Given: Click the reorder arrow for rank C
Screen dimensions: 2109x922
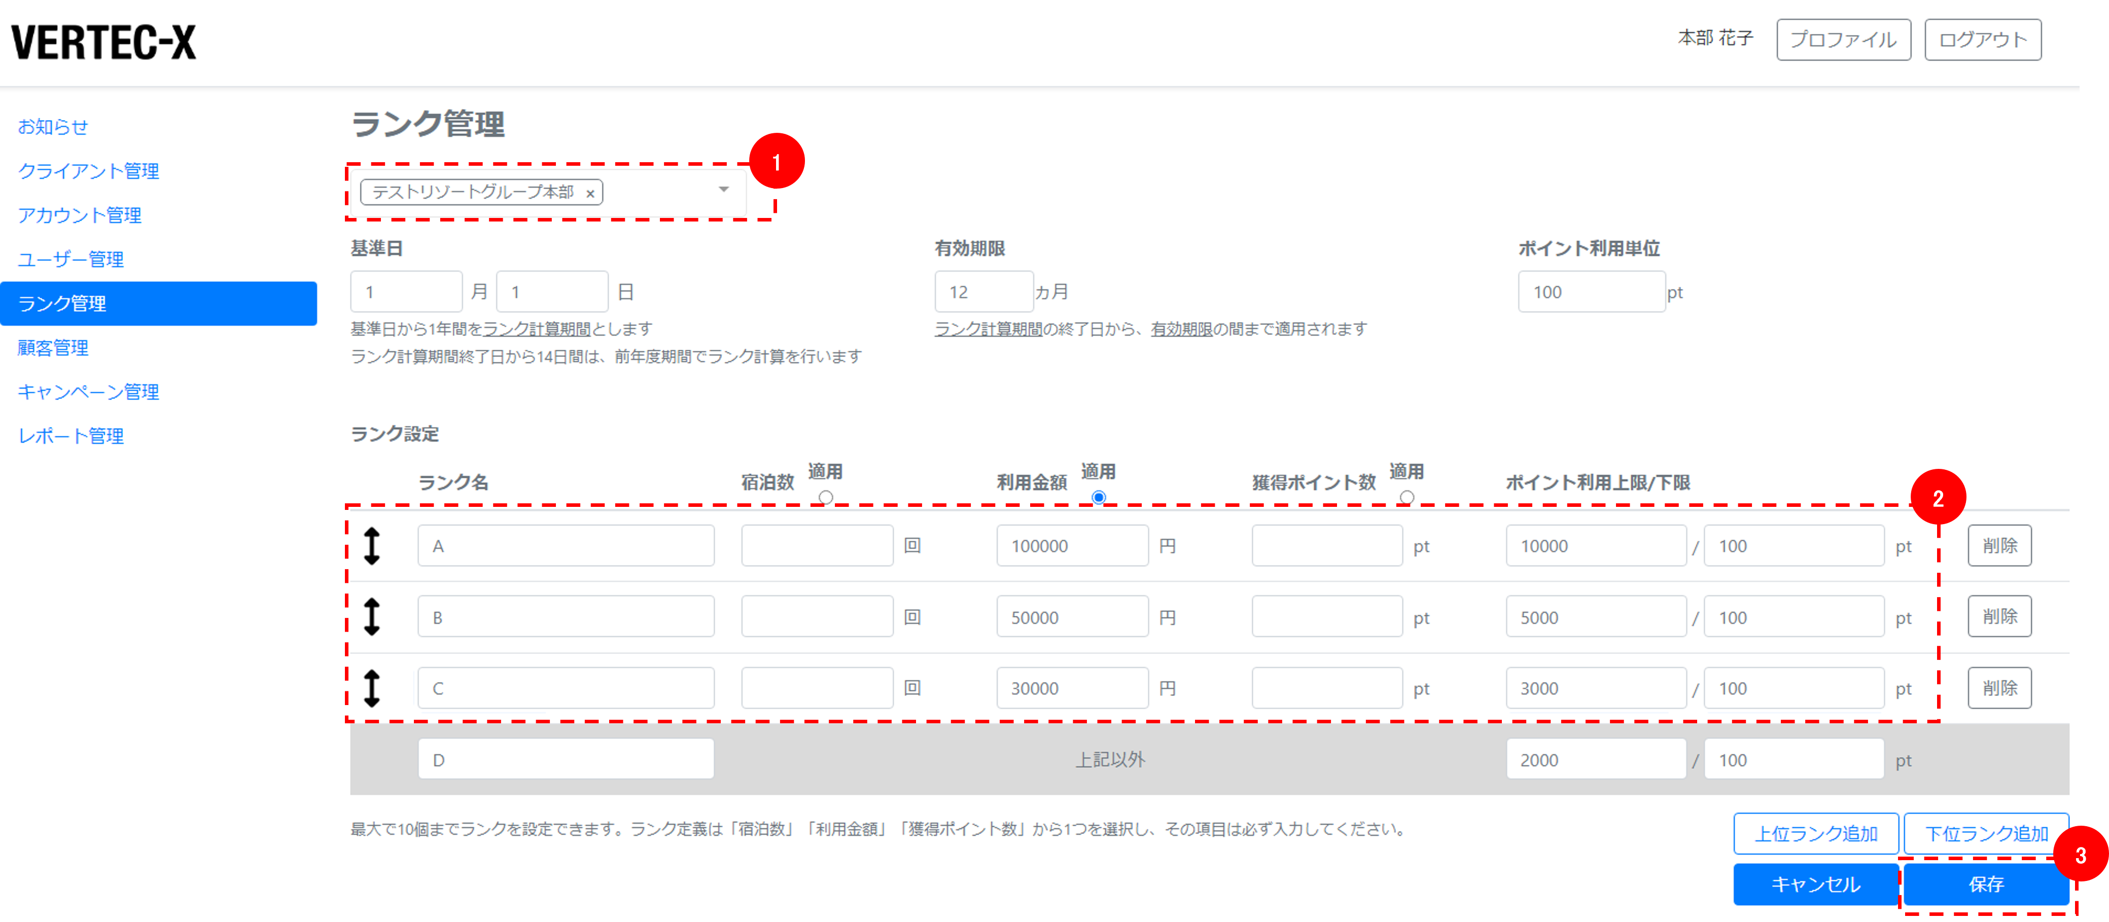Looking at the screenshot, I should 372,688.
